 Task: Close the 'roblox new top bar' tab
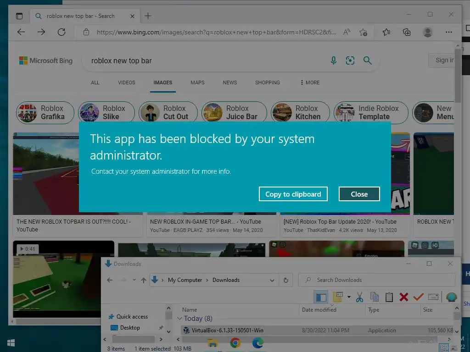click(132, 16)
